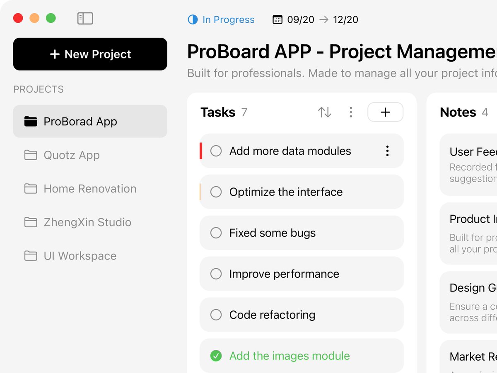
Task: Check off Optimize the interface task
Action: (216, 192)
